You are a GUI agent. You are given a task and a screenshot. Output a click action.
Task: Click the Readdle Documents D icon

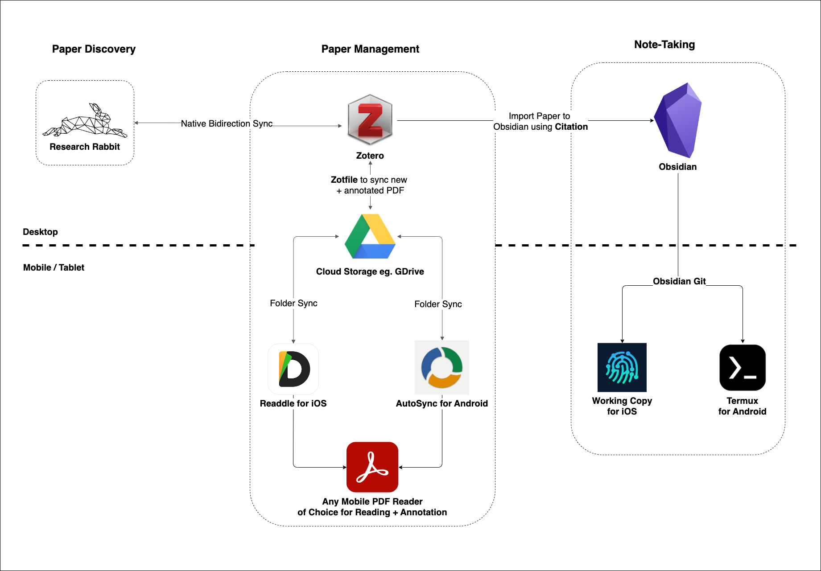293,369
